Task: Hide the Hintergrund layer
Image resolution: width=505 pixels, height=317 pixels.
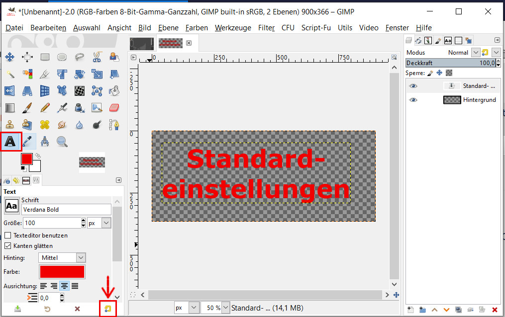Action: tap(413, 100)
